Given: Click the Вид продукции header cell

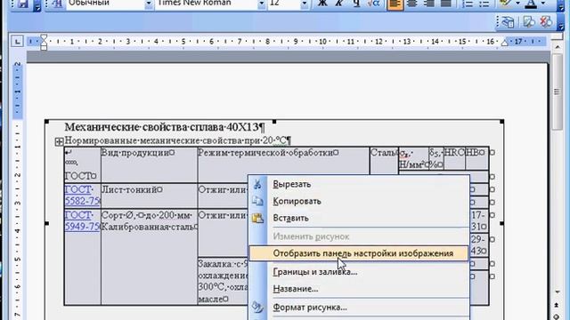Looking at the screenshot, I should [x=149, y=164].
